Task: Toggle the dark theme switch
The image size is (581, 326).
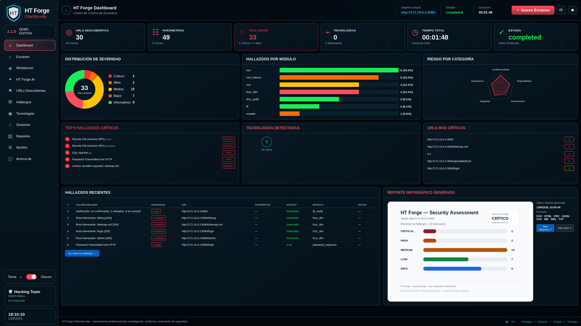Action: (31, 277)
